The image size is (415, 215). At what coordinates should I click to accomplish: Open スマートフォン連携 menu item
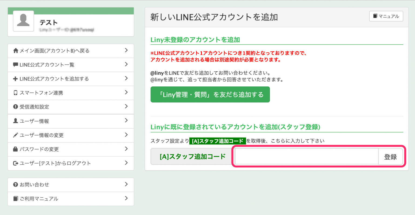71,93
